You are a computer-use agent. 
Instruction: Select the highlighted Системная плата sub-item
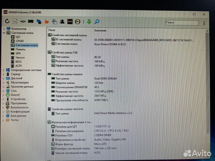point(27,45)
